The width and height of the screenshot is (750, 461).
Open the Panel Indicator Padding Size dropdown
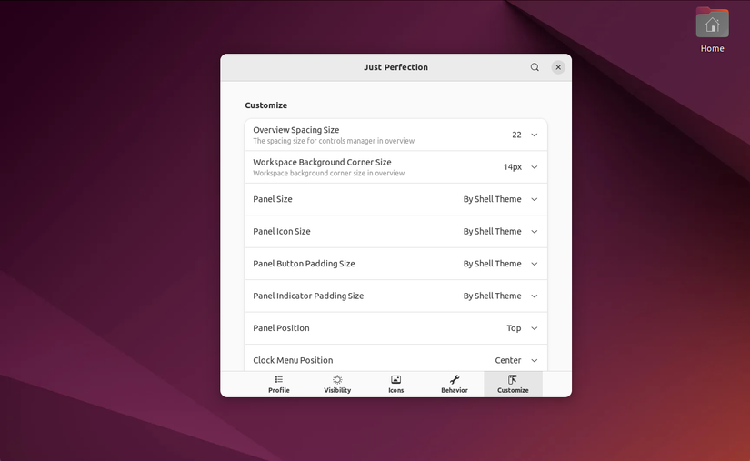click(500, 296)
